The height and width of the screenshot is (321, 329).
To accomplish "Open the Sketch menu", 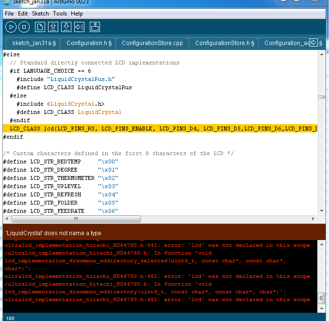I will point(41,14).
